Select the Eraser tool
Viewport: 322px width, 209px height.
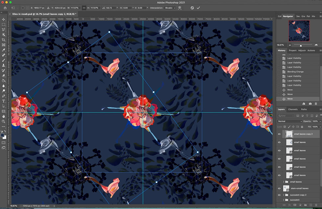4,76
